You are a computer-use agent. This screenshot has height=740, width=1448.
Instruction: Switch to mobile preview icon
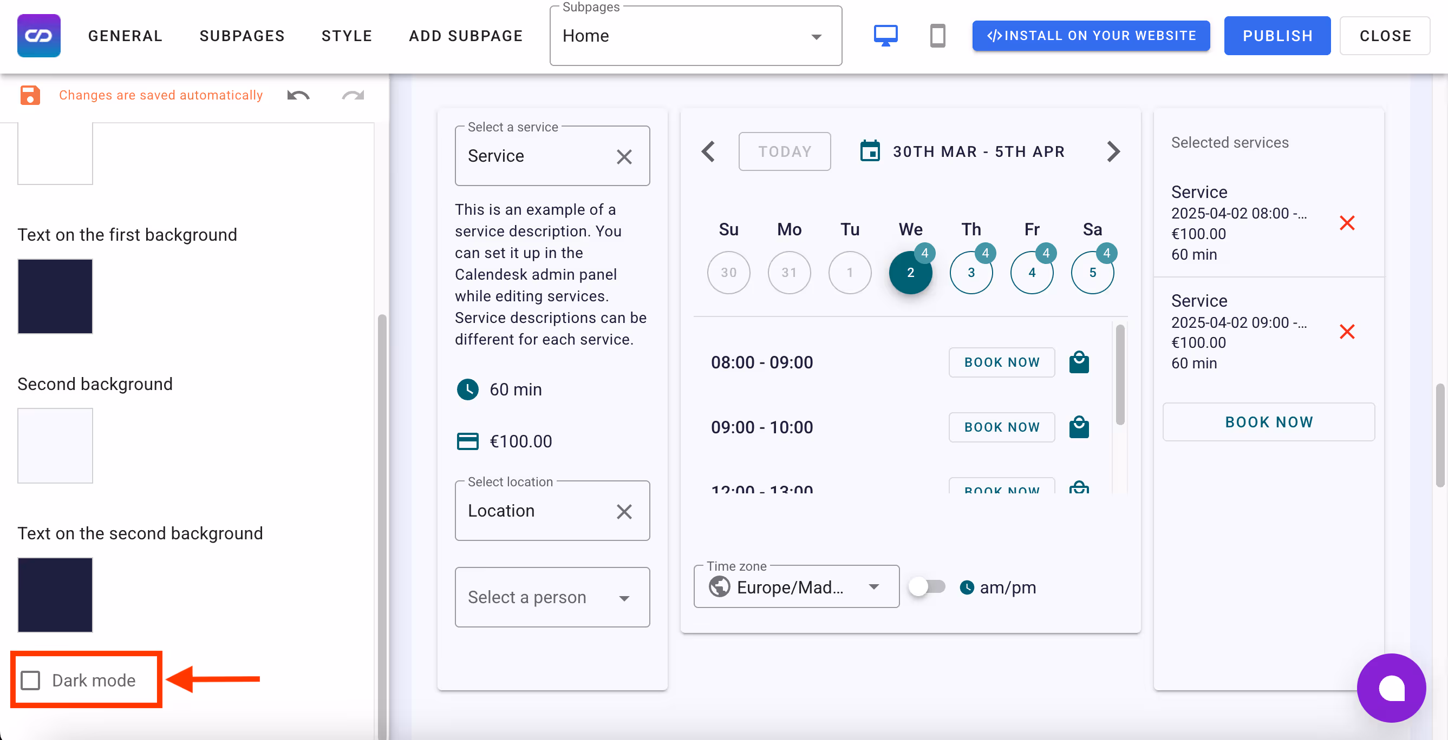937,36
